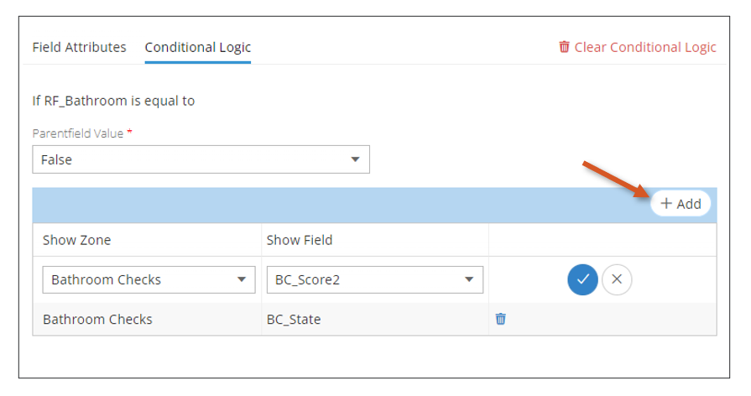
Task: Click the Parentfield Value label
Action: (78, 133)
